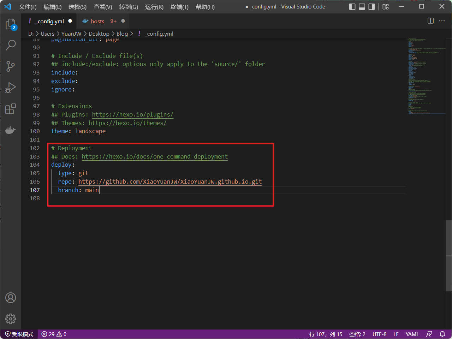Image resolution: width=452 pixels, height=339 pixels.
Task: Expand the D: breadcrumb segment
Action: point(31,34)
